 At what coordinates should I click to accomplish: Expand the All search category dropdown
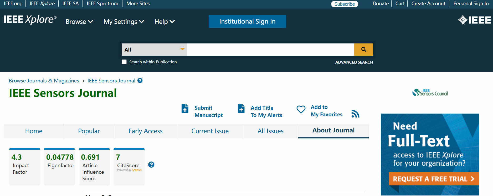(x=154, y=50)
